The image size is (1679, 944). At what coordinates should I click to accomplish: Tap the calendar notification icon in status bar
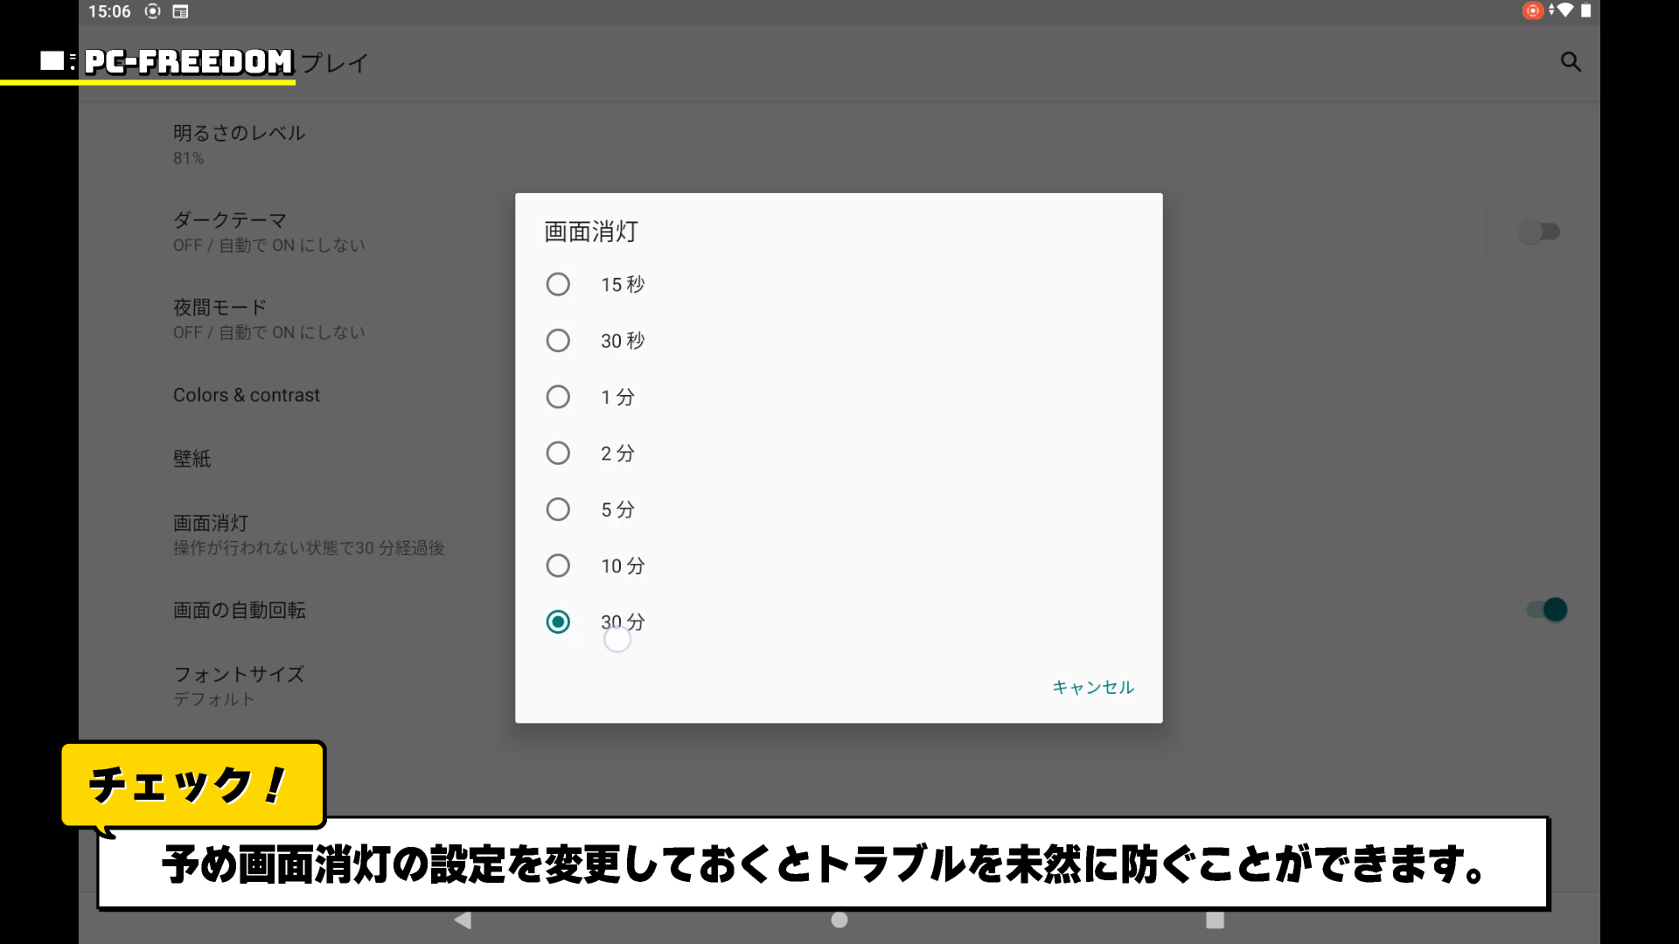coord(180,11)
